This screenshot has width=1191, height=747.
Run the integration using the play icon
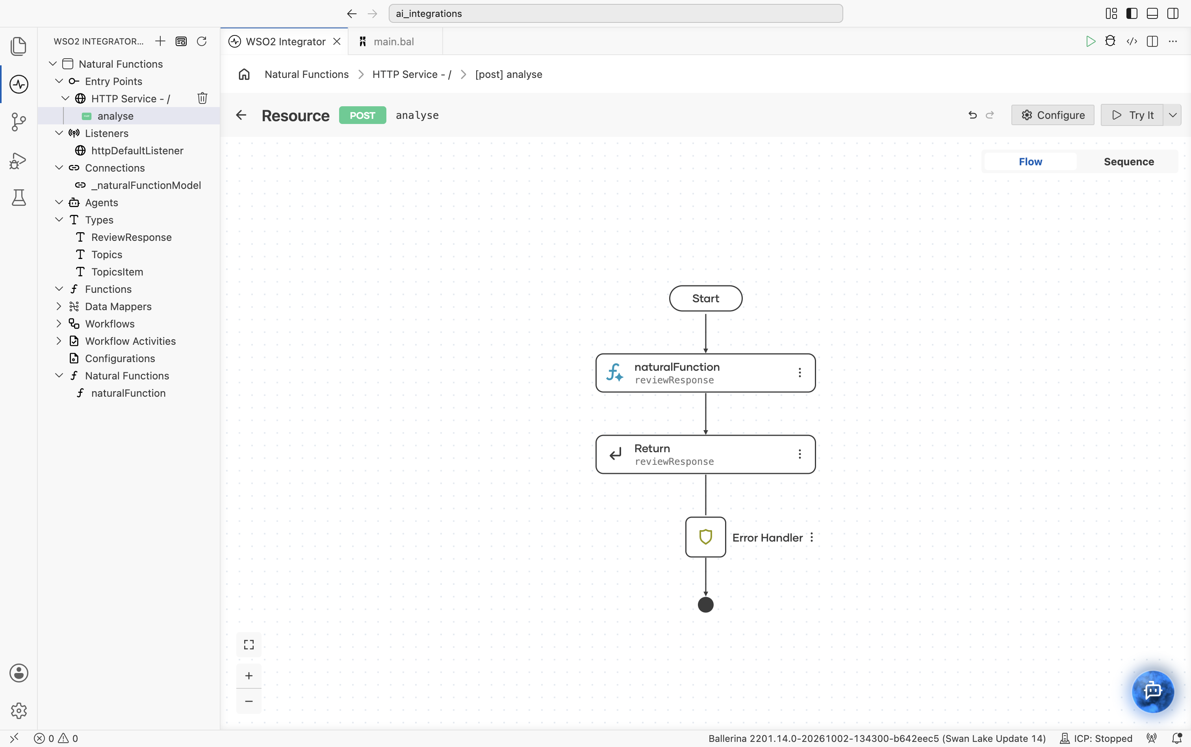click(x=1090, y=41)
